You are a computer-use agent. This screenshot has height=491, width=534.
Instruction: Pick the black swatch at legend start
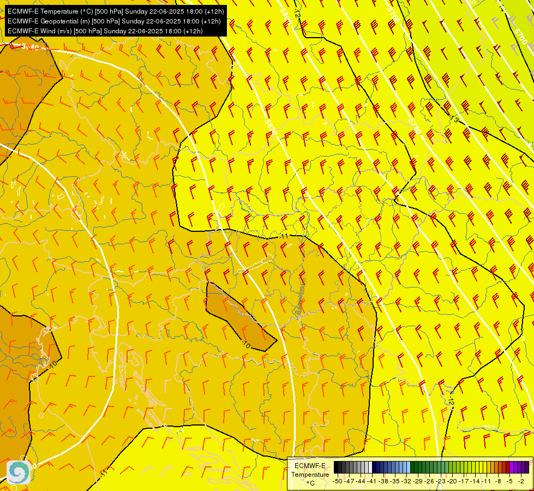[x=336, y=467]
